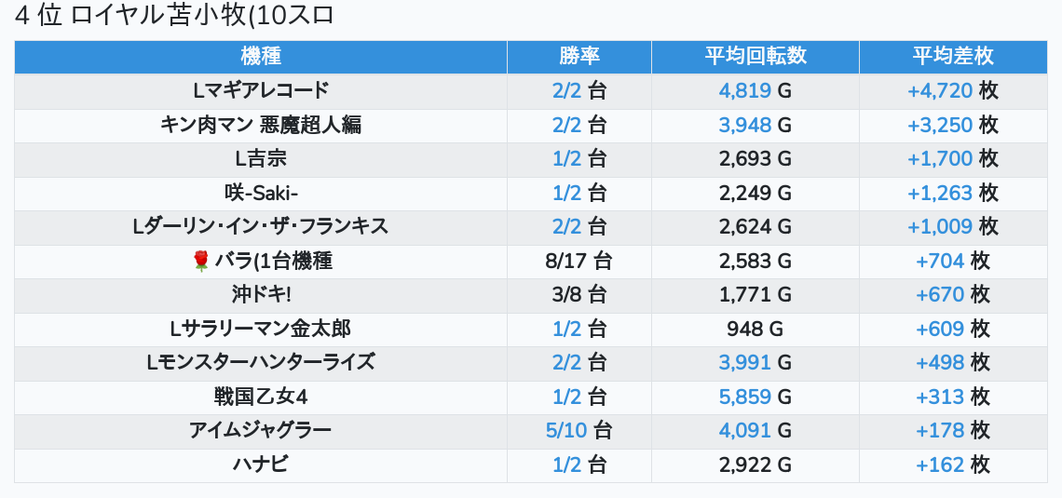Image resolution: width=1062 pixels, height=498 pixels.
Task: Click the +4,720 difference value
Action: (939, 90)
